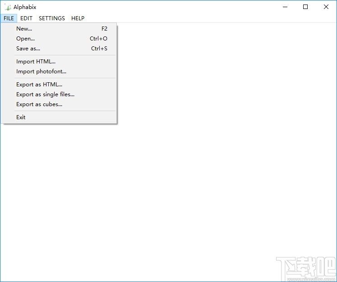Choose Export as HTML... entry
This screenshot has width=337, height=282.
tap(59, 85)
